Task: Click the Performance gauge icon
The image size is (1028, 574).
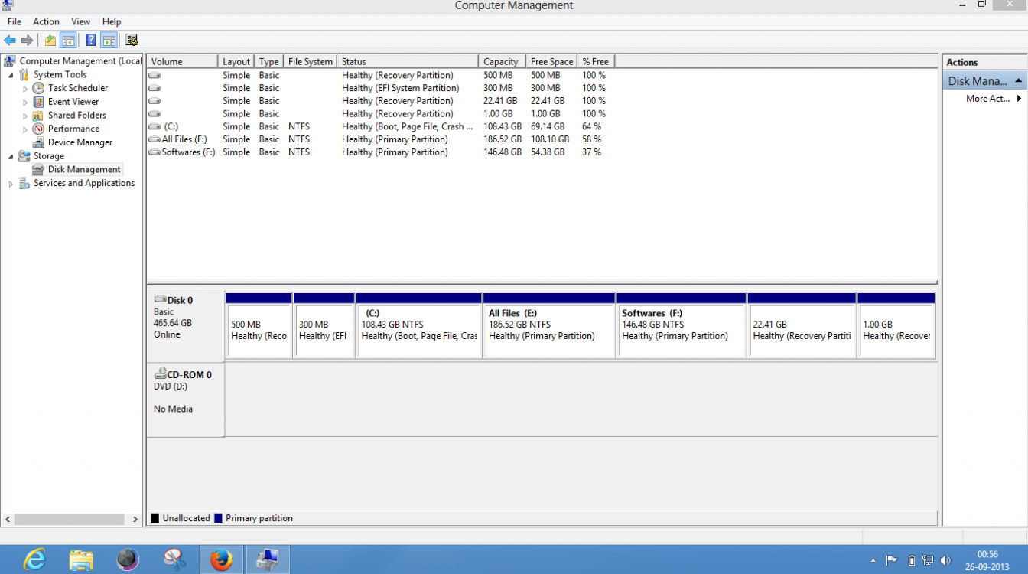Action: coord(38,129)
